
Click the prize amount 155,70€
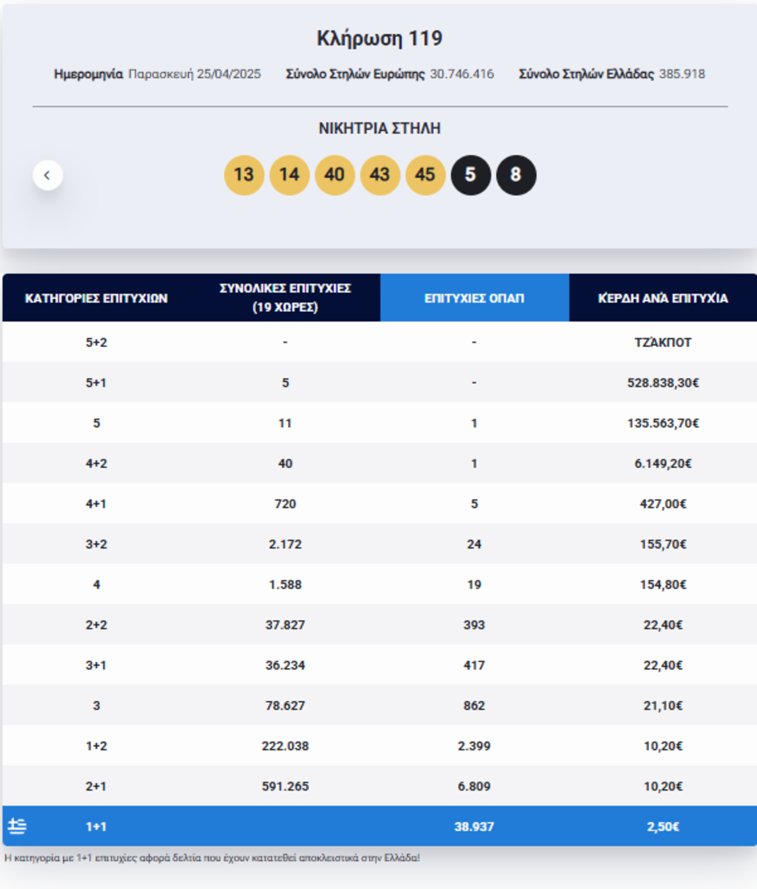point(663,544)
